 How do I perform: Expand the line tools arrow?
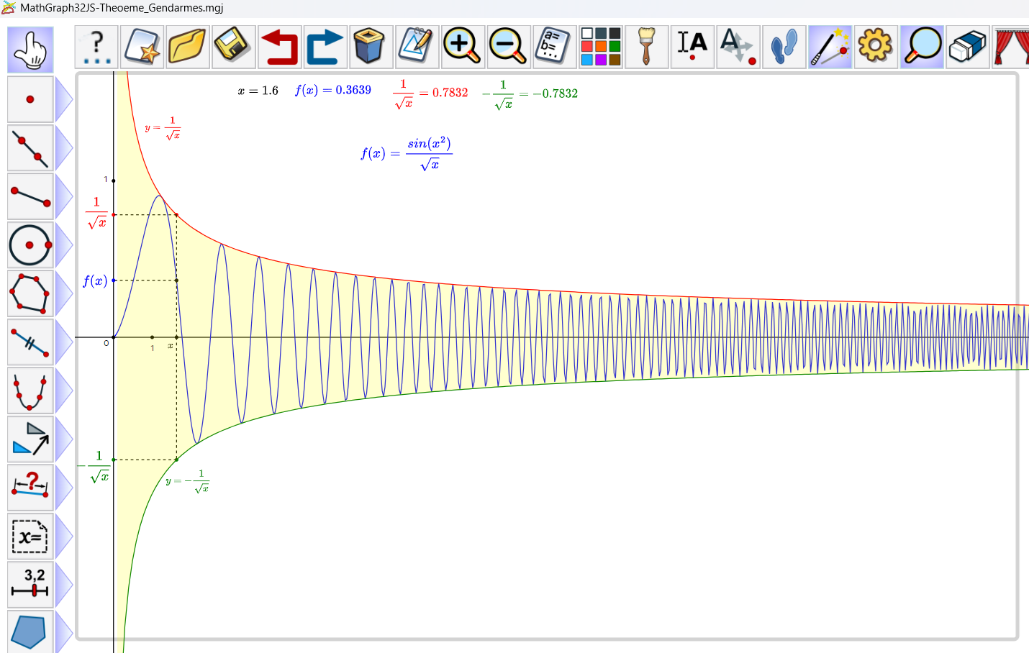tap(63, 148)
